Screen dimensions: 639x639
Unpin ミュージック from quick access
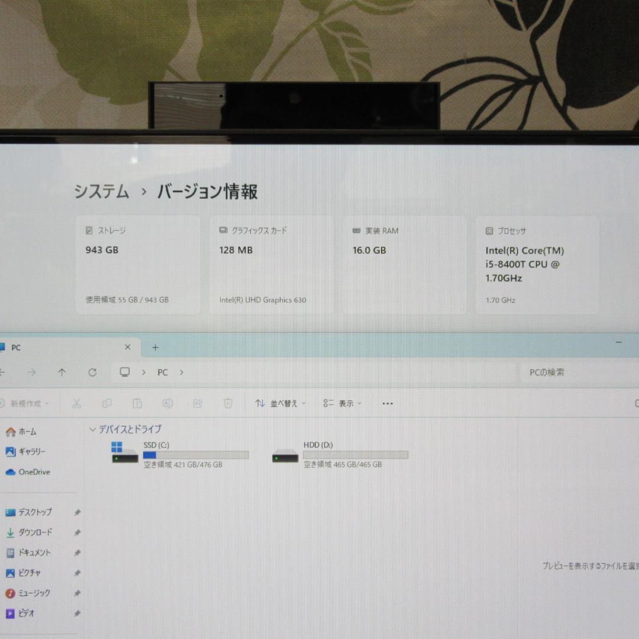[x=77, y=593]
